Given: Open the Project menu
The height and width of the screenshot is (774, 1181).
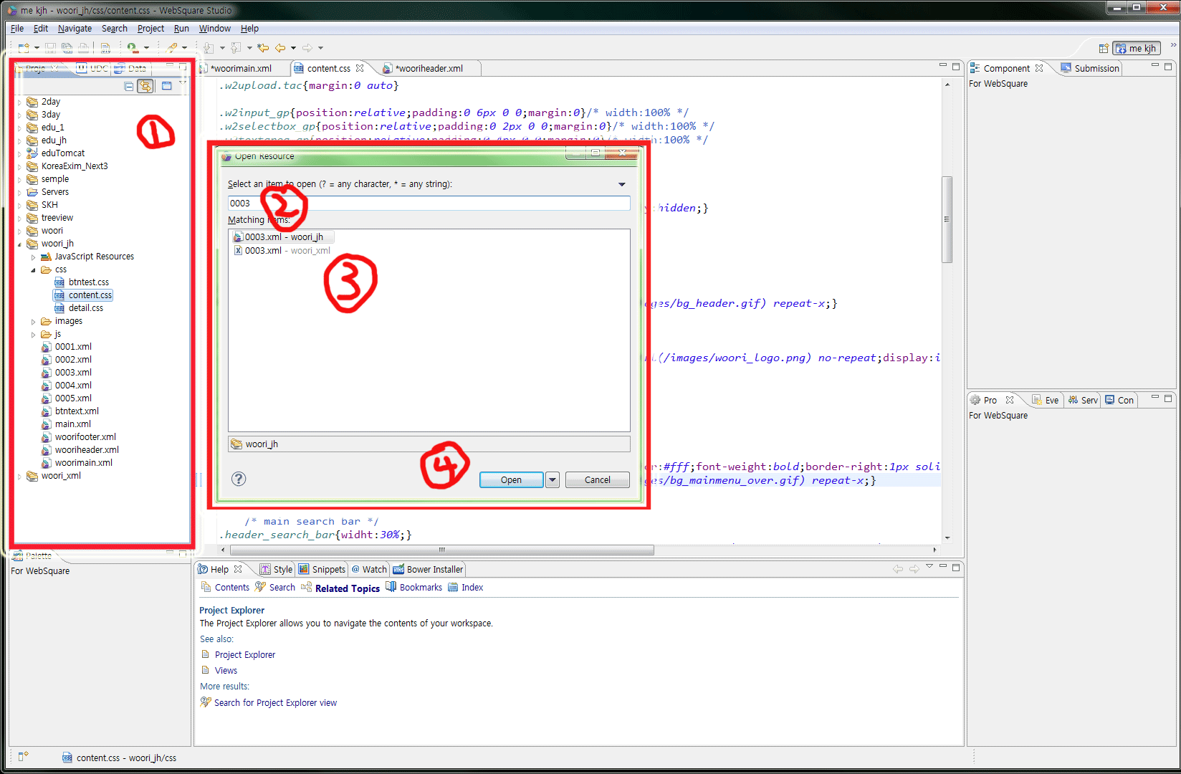Looking at the screenshot, I should coord(150,29).
